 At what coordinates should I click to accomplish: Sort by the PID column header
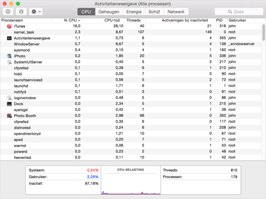pos(220,20)
